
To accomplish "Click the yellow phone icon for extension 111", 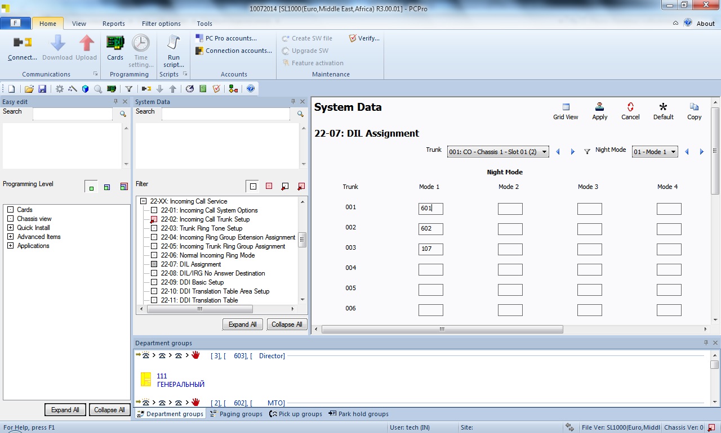I will coord(146,379).
